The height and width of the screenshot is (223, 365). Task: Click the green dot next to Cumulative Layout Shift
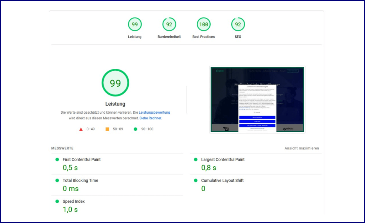[195, 181]
